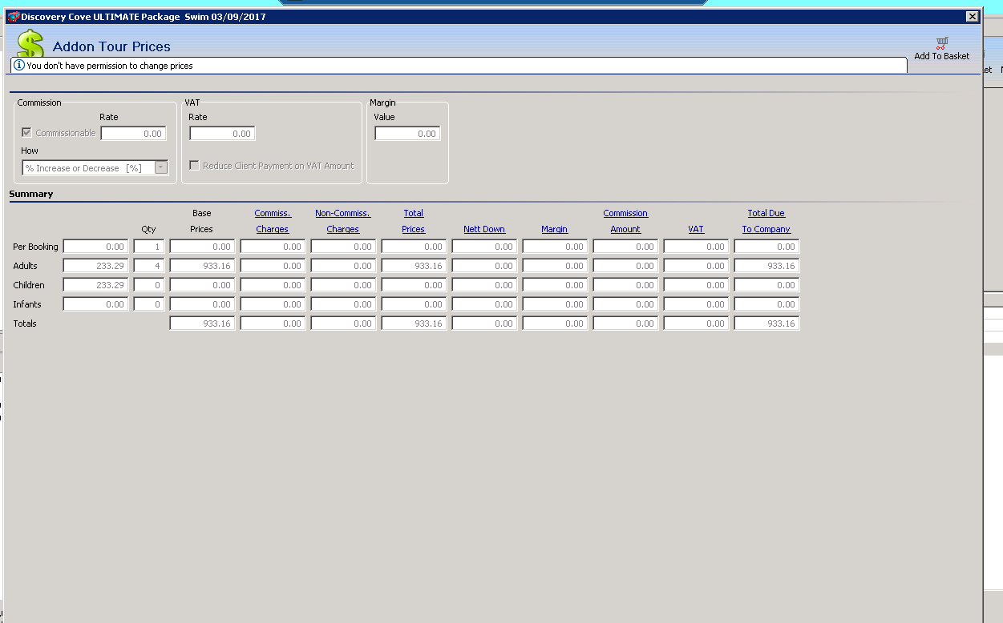Click the green dollar sign icon

point(30,45)
